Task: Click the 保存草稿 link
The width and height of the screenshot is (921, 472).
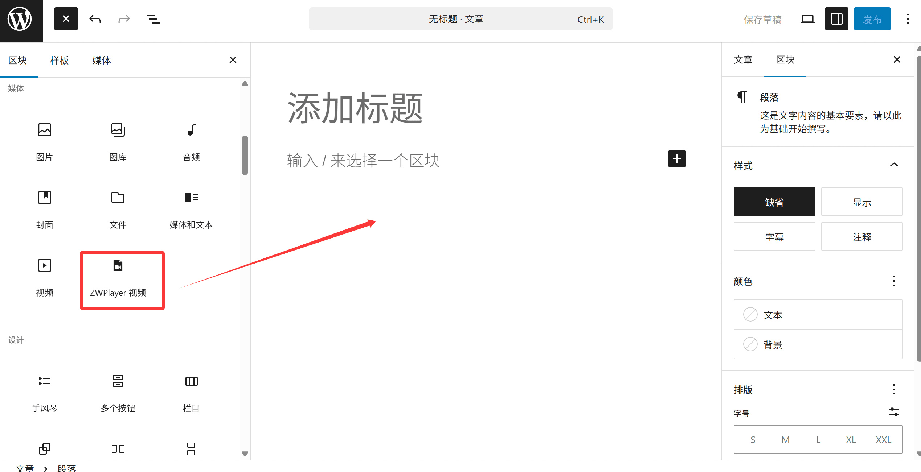Action: [x=762, y=20]
